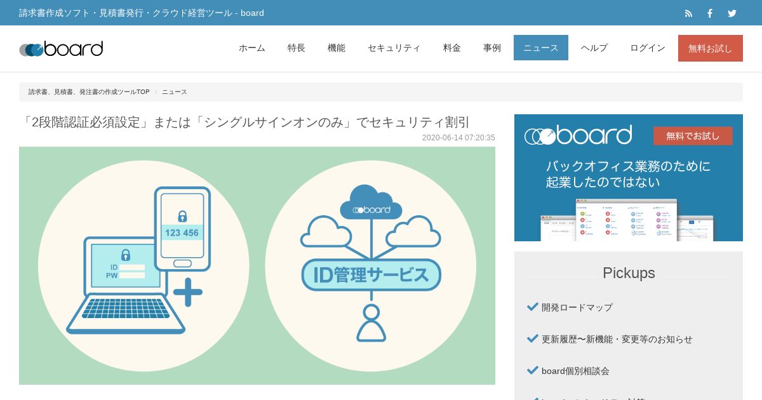762x400 pixels.
Task: Click the 無料でお試し button in sidebar banner
Action: pos(693,136)
